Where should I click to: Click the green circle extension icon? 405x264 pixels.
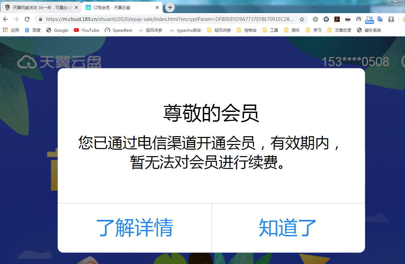[x=315, y=19]
